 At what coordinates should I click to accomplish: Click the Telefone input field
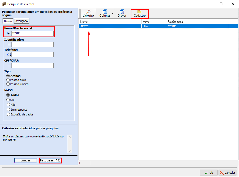pyautogui.click(x=32, y=55)
